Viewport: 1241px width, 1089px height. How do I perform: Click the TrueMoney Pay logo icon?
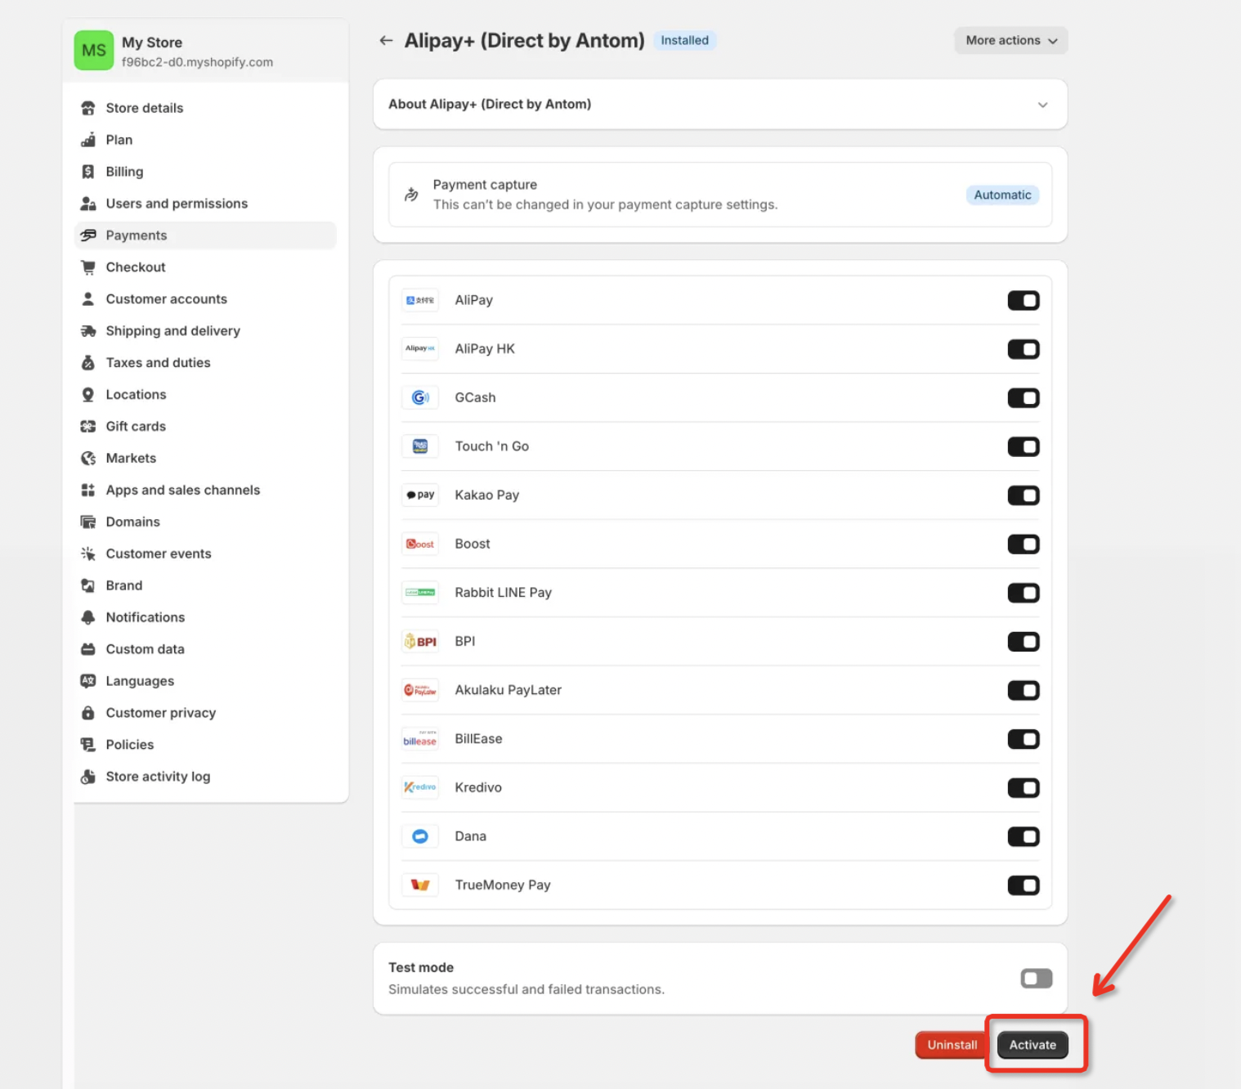click(x=420, y=885)
